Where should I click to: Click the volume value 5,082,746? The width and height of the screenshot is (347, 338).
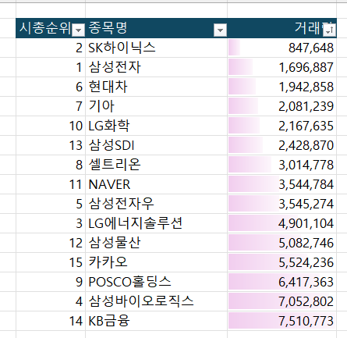306,243
